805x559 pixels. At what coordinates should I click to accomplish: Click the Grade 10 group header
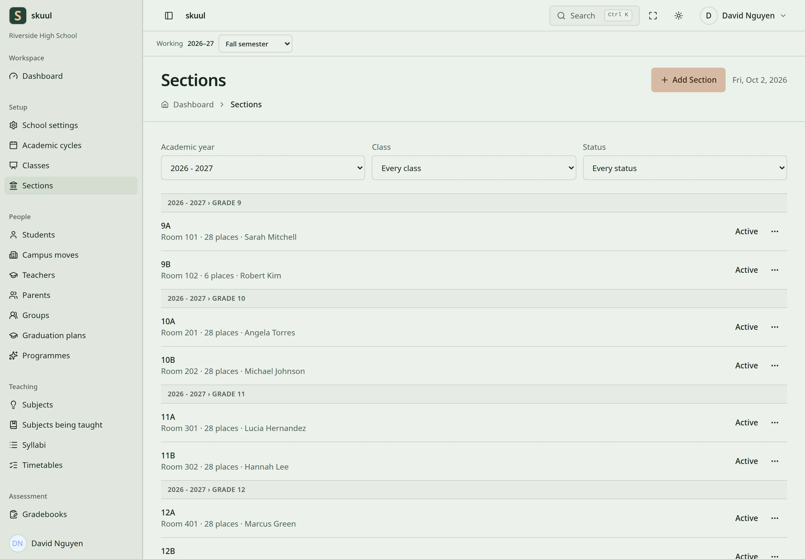[473, 299]
